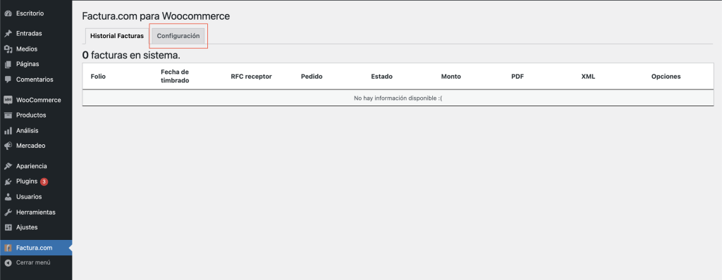722x280 pixels.
Task: Select the Historial Facturas tab
Action: [117, 36]
